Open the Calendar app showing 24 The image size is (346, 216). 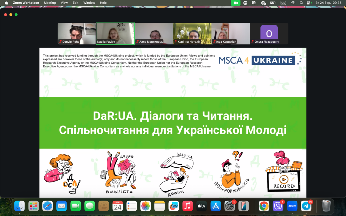point(118,206)
